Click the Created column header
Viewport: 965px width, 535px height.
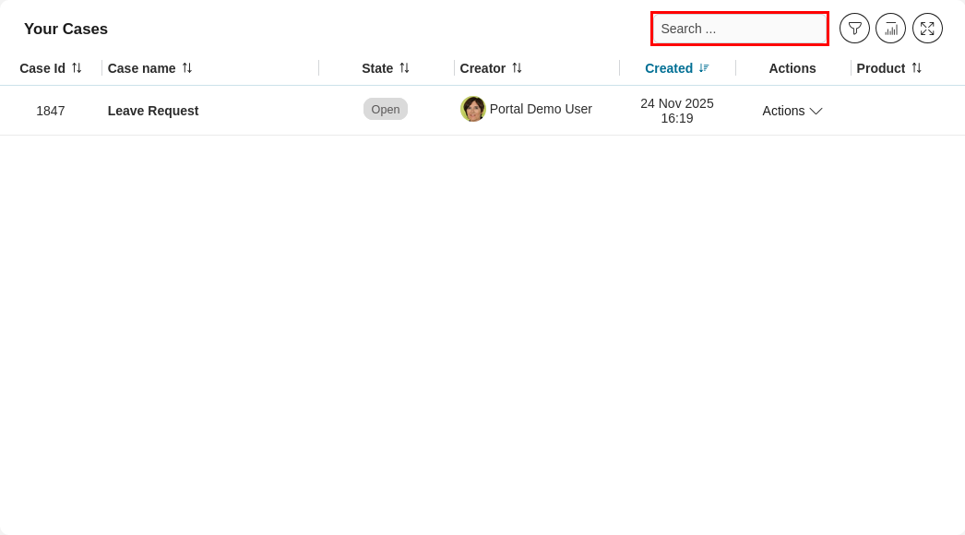point(669,68)
